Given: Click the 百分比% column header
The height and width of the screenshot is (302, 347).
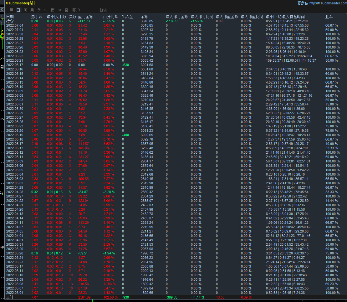Looking at the screenshot, I should click(x=110, y=17).
